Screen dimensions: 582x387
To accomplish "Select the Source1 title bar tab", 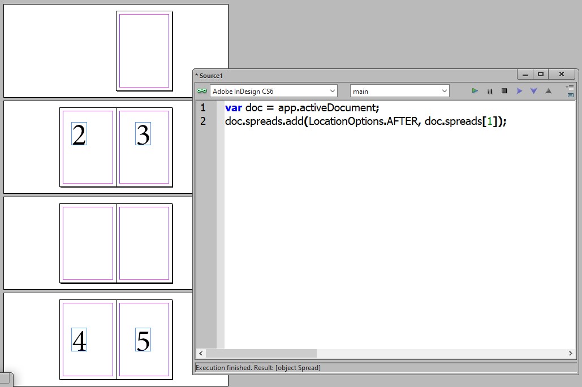I will tap(212, 75).
